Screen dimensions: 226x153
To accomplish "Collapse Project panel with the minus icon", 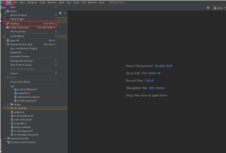I will click(x=65, y=13).
